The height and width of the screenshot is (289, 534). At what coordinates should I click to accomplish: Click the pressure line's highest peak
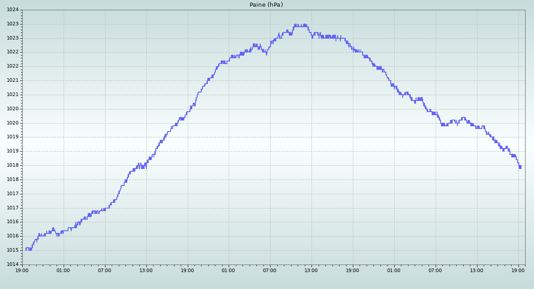click(x=296, y=25)
